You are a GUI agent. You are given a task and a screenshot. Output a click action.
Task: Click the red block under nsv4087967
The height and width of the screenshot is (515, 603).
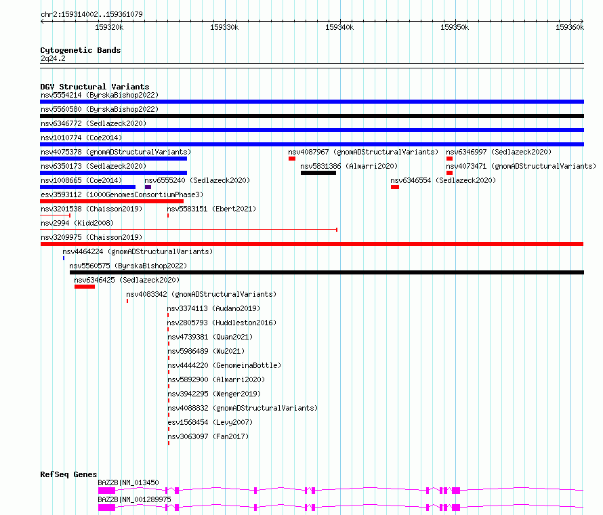coord(292,159)
